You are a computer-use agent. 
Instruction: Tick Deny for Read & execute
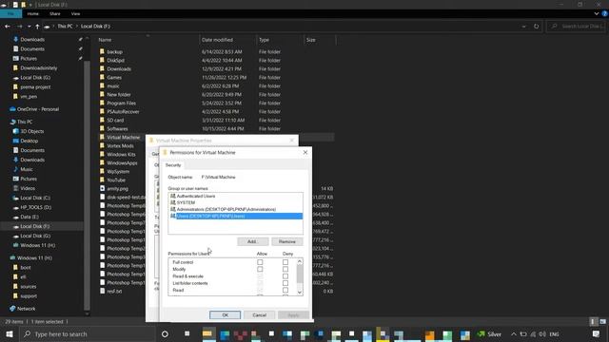pyautogui.click(x=285, y=276)
